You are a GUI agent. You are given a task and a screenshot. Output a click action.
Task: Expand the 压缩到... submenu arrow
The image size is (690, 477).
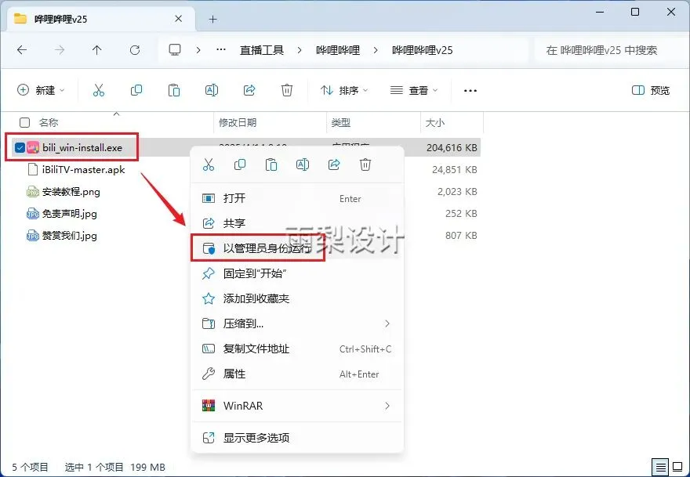(x=387, y=324)
